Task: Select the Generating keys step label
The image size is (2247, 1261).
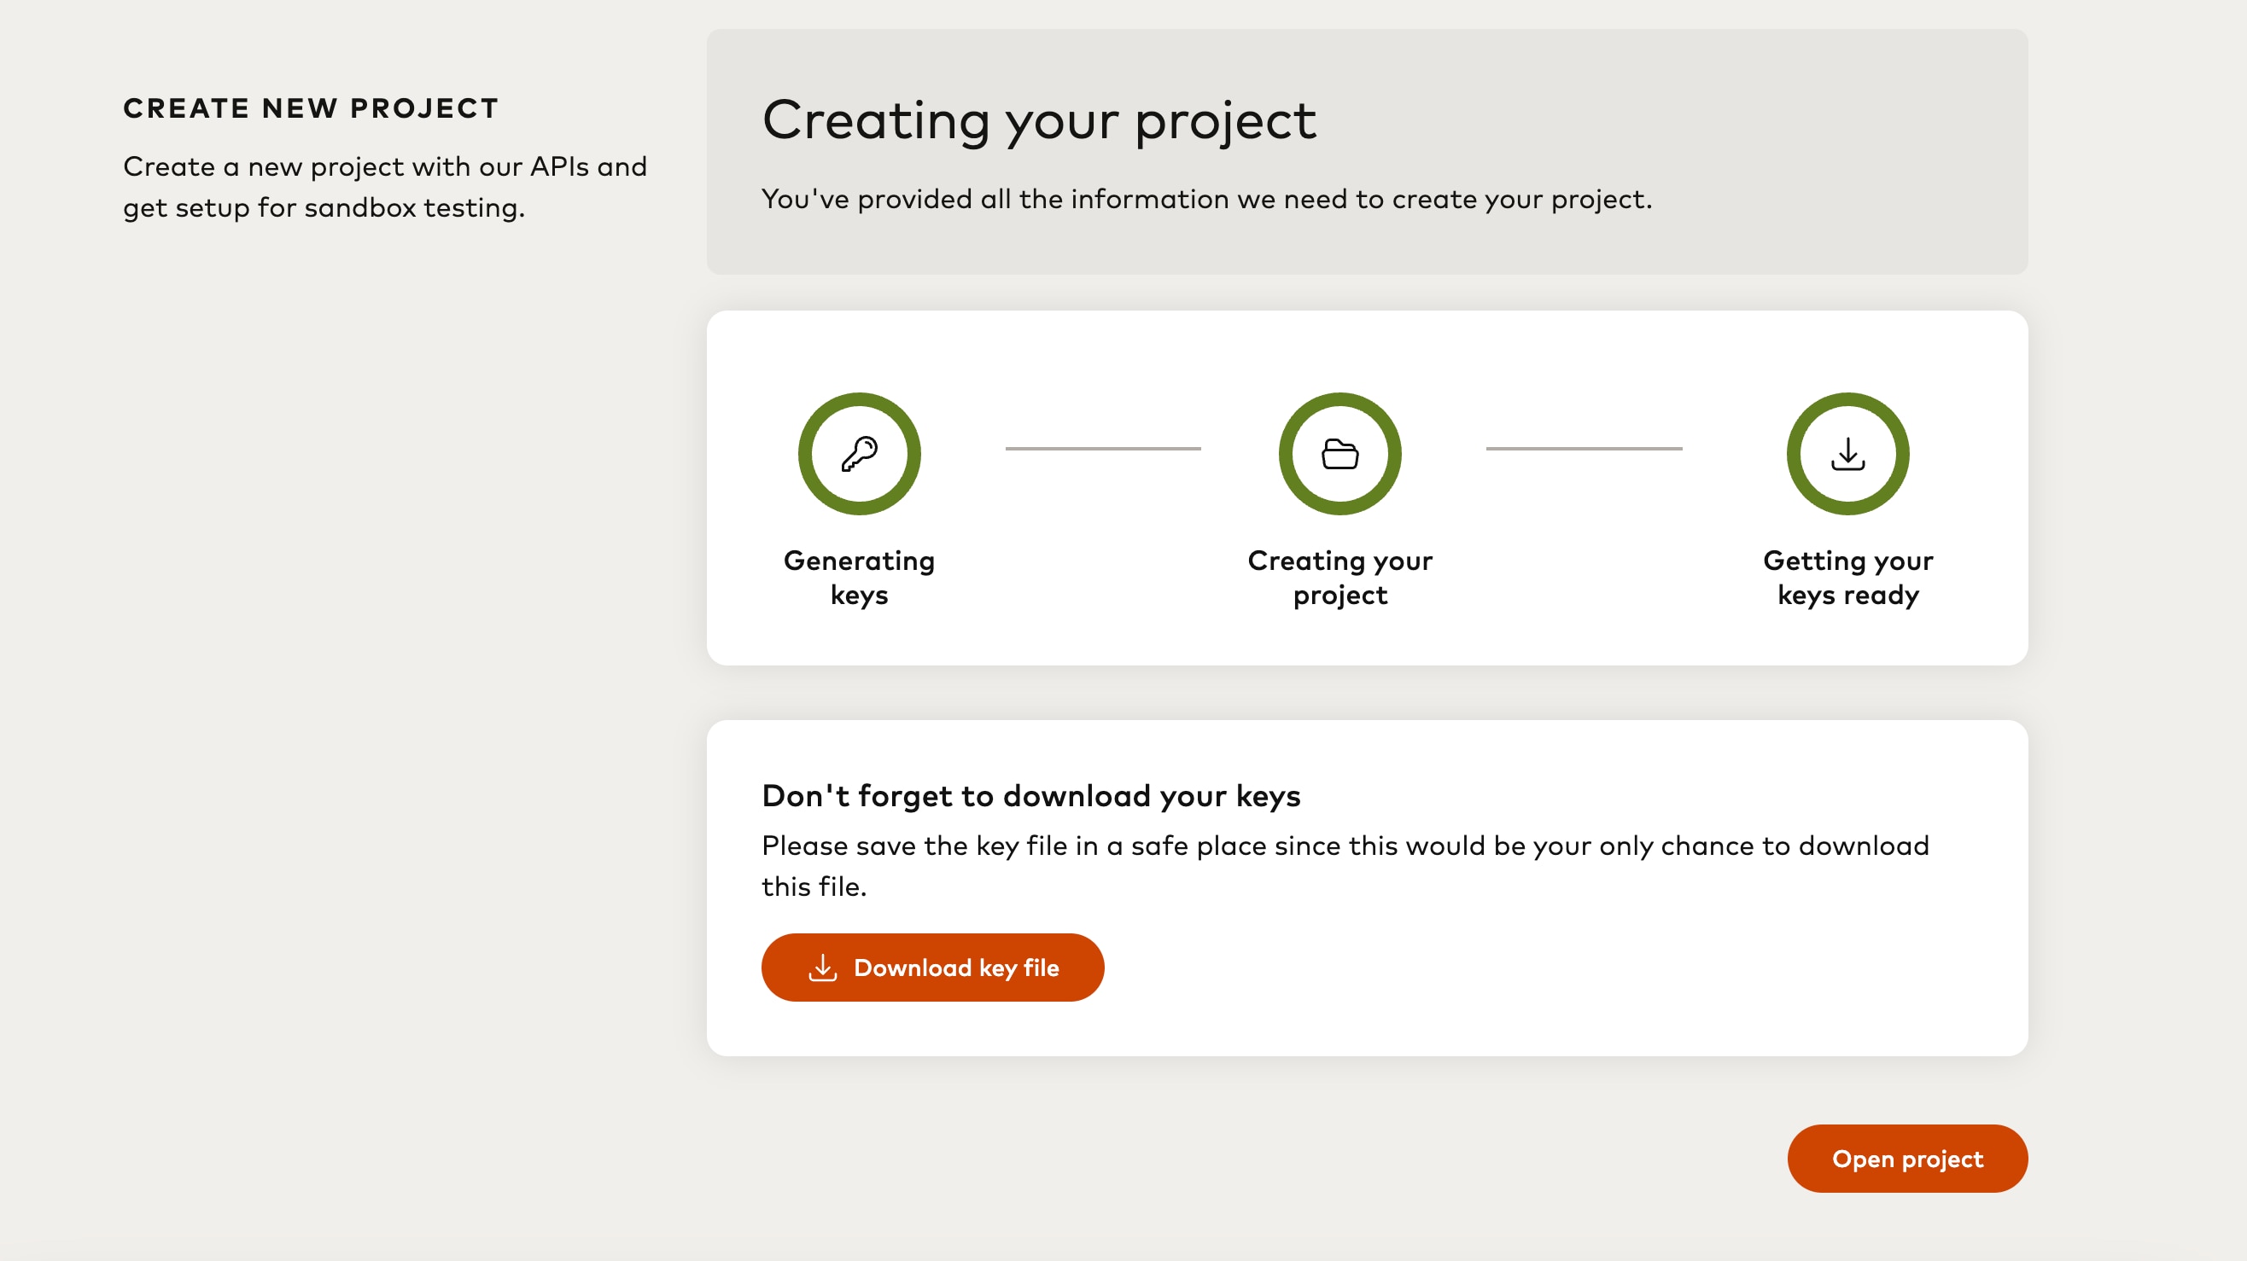Action: (x=859, y=577)
